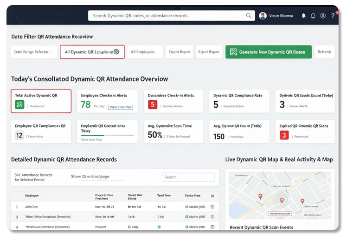Viewport: 346px width, 235px height.
Task: Click the green QR icon in Total Active Dynamic QR
Action: pos(19,105)
